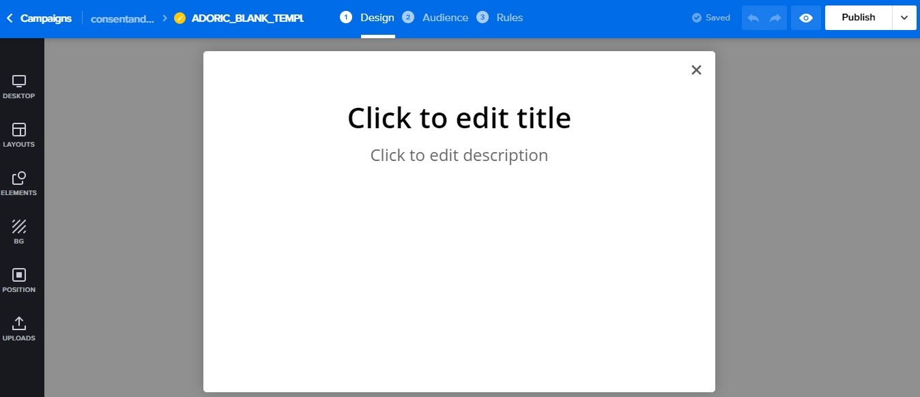Click the Publish button
Viewport: 920px width, 397px height.
[x=858, y=17]
